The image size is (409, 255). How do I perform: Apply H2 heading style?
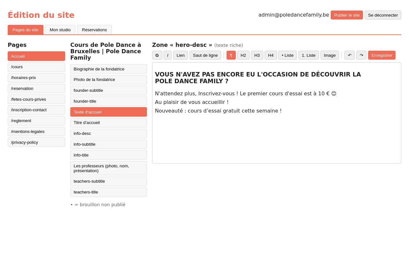pos(243,55)
